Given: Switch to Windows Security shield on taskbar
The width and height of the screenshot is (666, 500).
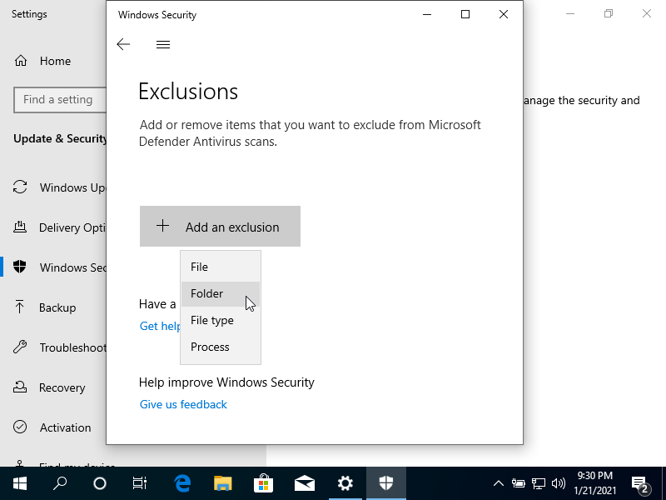Looking at the screenshot, I should pyautogui.click(x=386, y=483).
